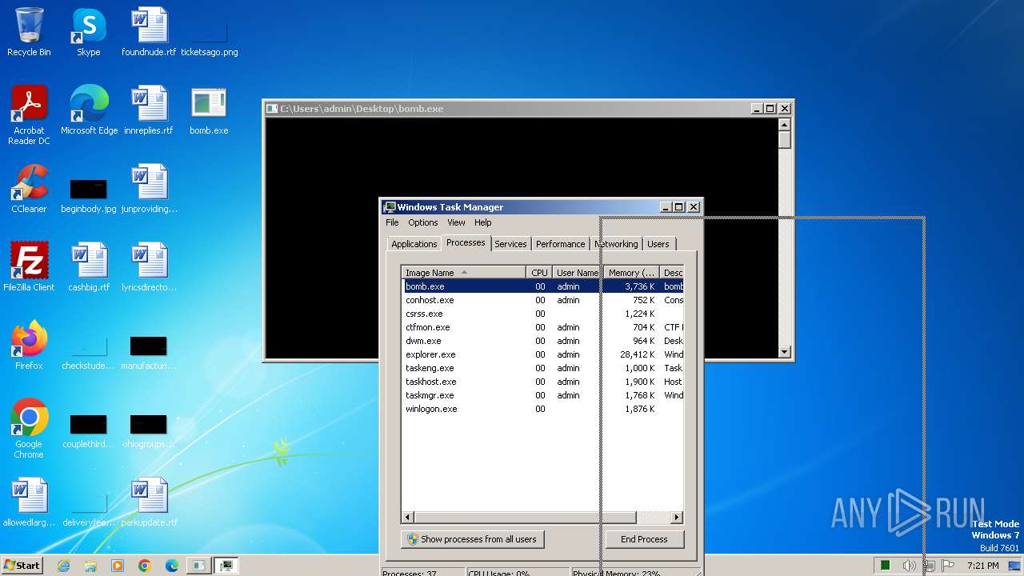Sort by CPU column header

click(x=539, y=273)
